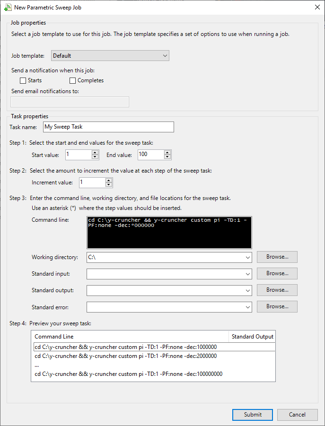Browse for the Standard error file
The width and height of the screenshot is (325, 426).
[x=277, y=307]
